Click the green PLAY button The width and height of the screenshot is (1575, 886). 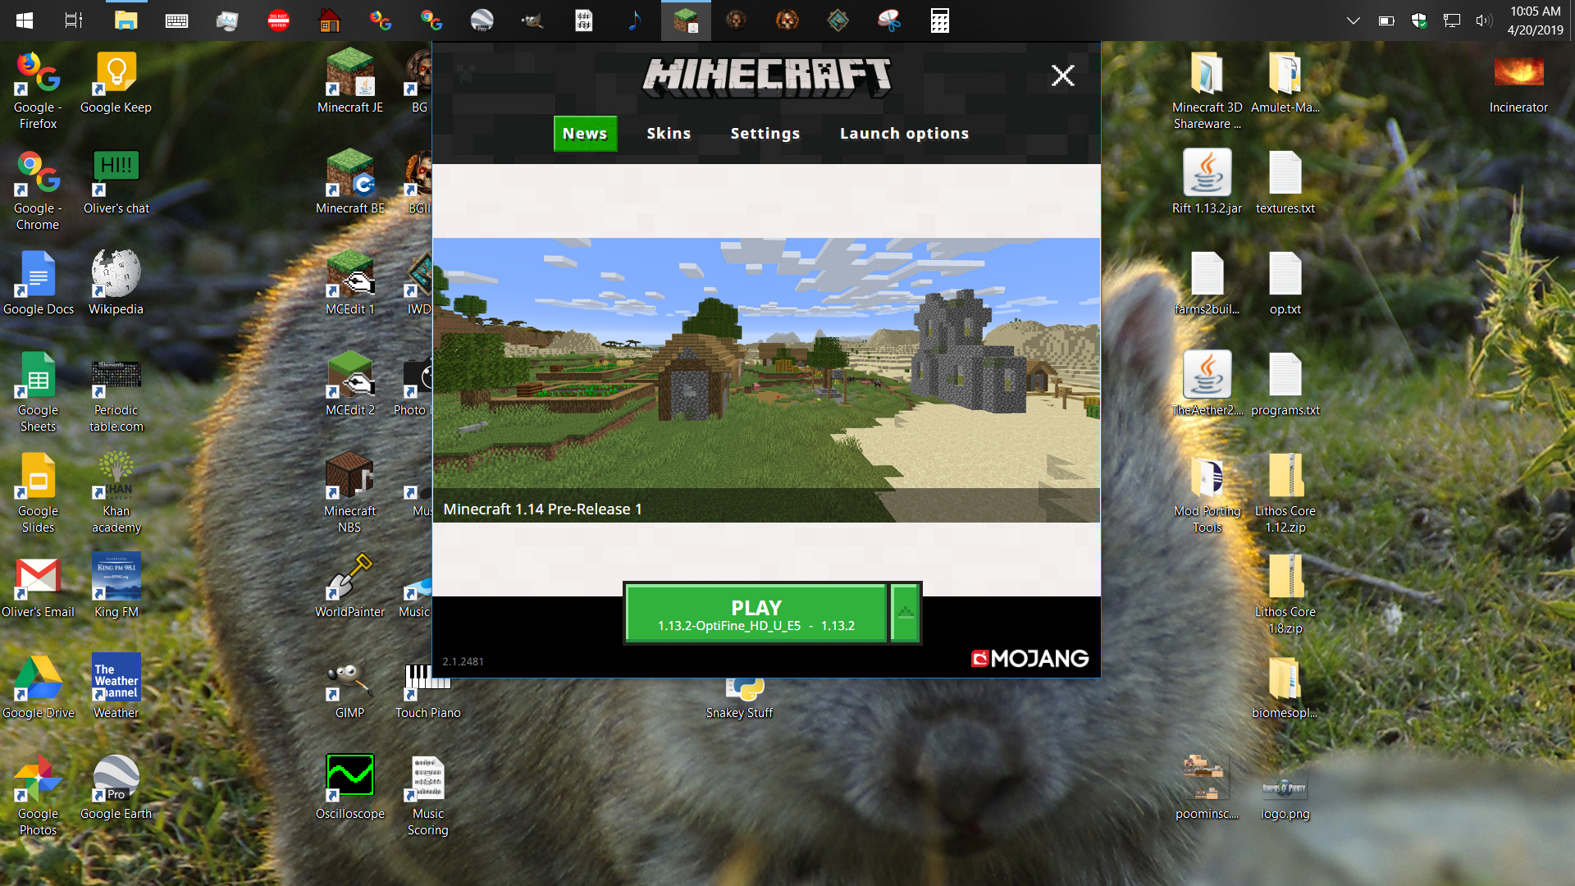tap(756, 614)
